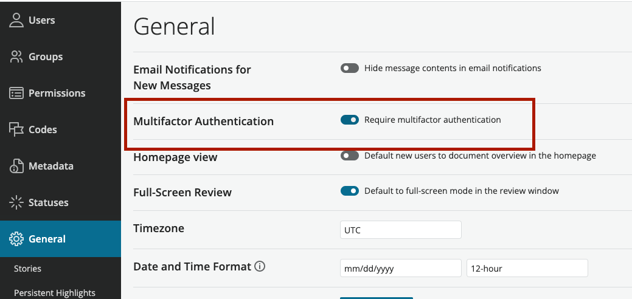Screen dimensions: 632x299
Task: Open Stories submenu item
Action: click(x=27, y=269)
